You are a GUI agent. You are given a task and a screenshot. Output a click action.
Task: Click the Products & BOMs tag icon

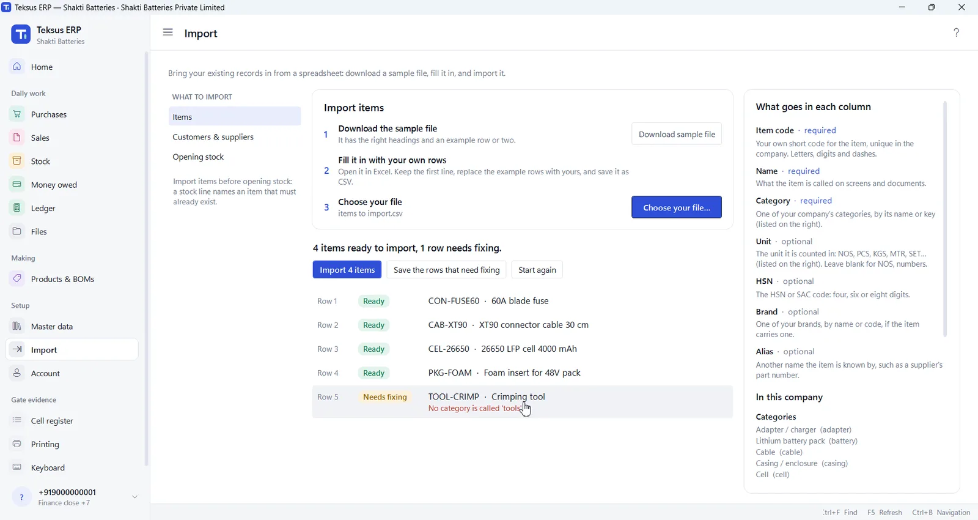click(17, 279)
